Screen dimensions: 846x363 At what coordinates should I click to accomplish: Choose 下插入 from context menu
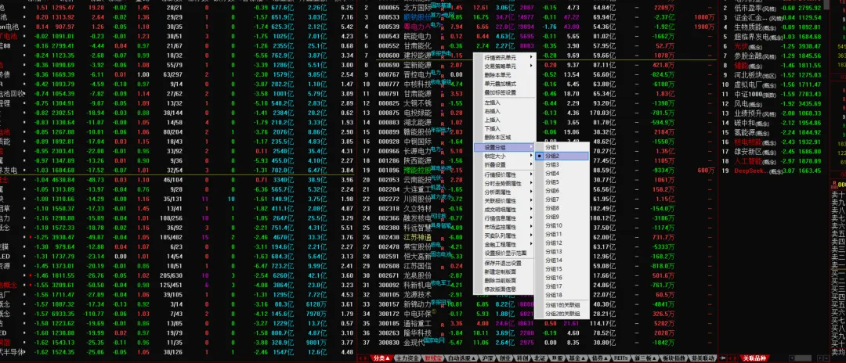504,128
